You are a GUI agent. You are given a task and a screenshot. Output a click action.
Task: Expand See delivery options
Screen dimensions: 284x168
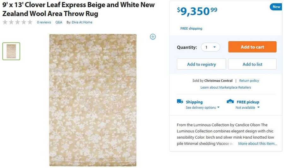[x=202, y=107]
